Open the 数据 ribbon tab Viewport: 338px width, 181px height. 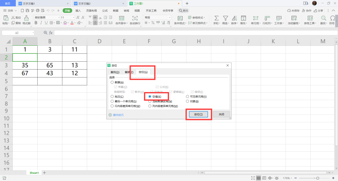[116, 11]
